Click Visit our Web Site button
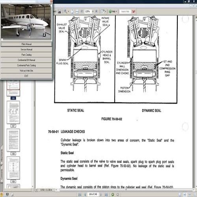The width and height of the screenshot is (197, 197). (26, 71)
